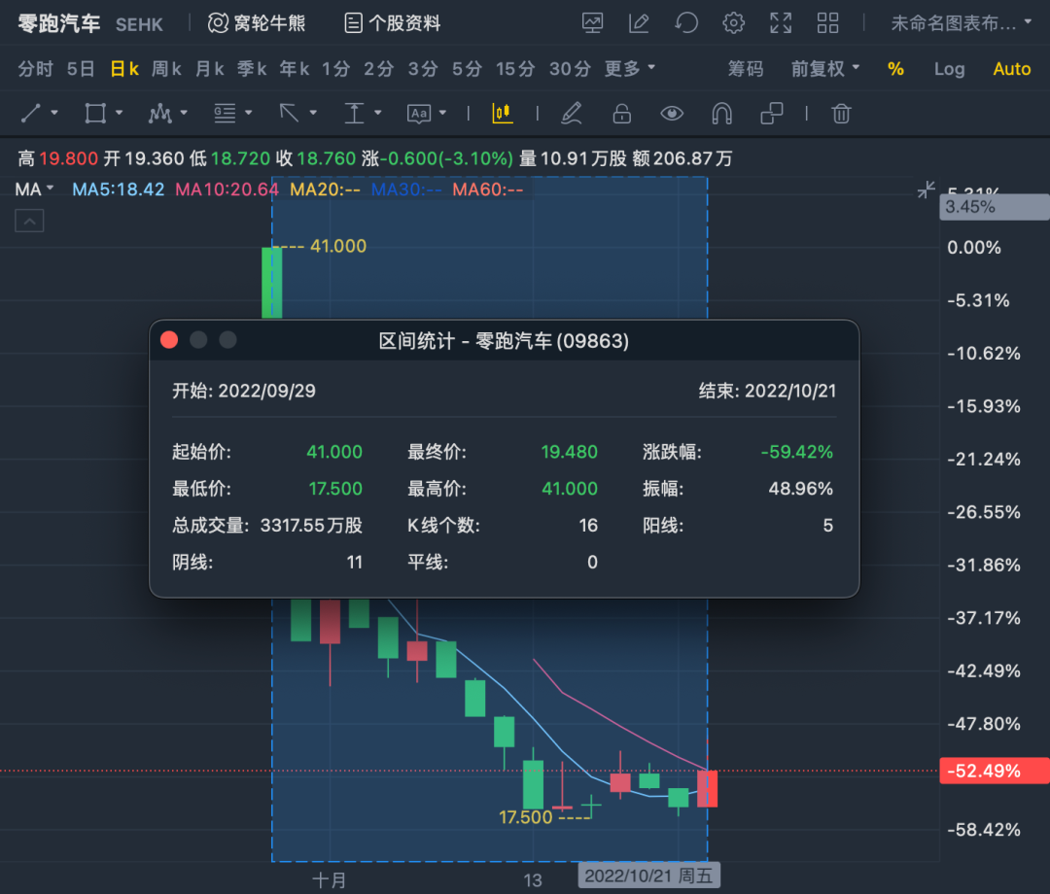Open the 前复权 adjustment dropdown

click(825, 68)
